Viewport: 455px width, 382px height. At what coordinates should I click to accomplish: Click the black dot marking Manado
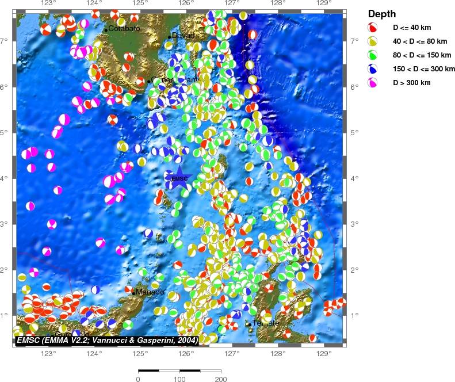click(x=133, y=293)
